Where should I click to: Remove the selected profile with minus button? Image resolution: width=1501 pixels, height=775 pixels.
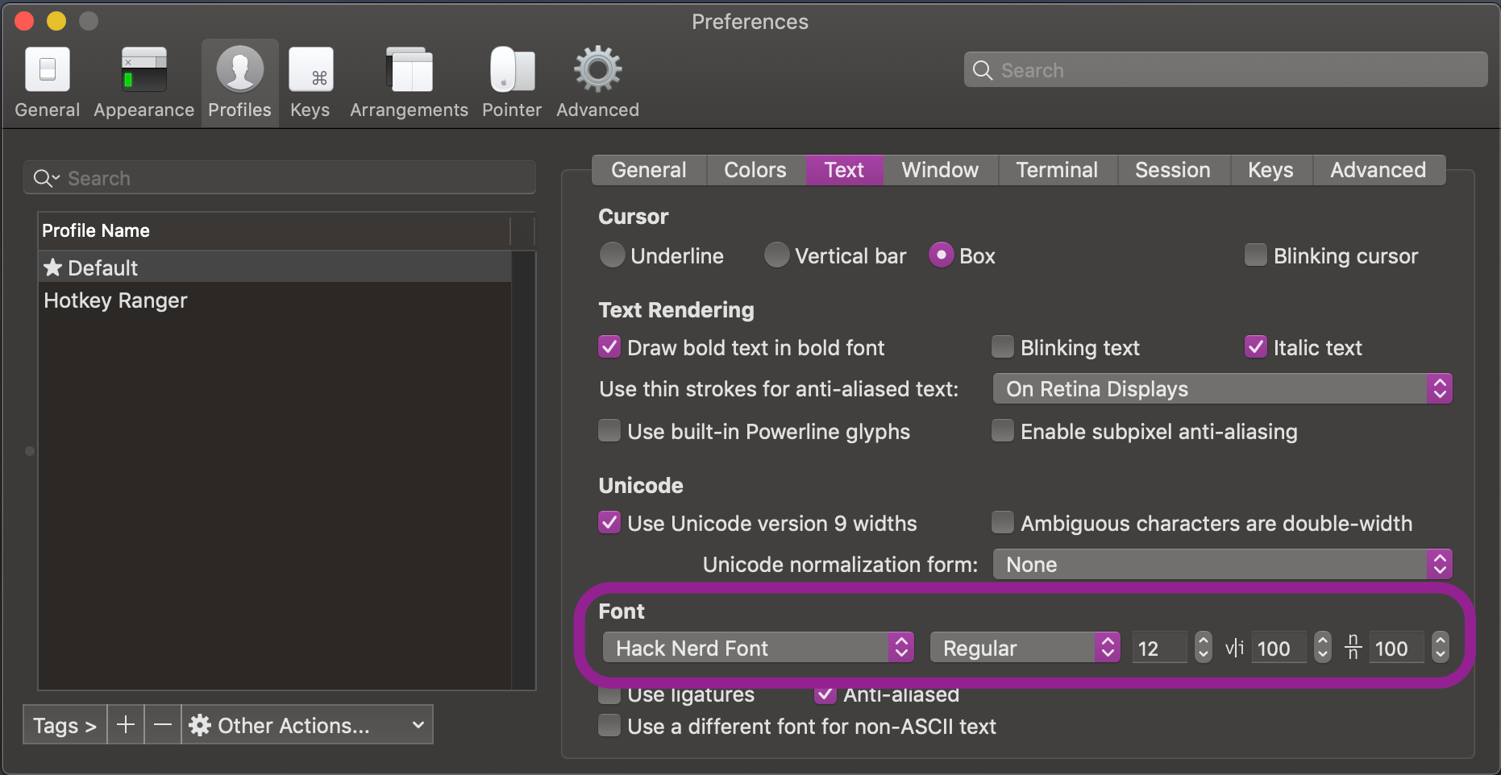click(x=163, y=725)
